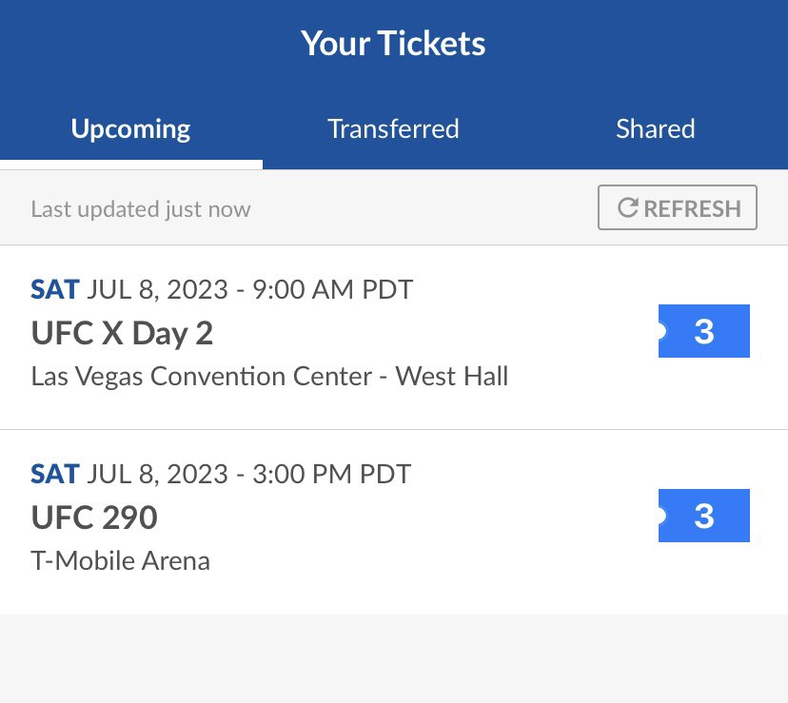Image resolution: width=788 pixels, height=703 pixels.
Task: Click the Your Tickets header title
Action: [393, 43]
